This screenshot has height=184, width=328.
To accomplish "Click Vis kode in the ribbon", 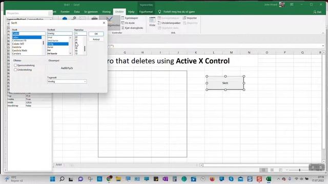I will point(128,23).
